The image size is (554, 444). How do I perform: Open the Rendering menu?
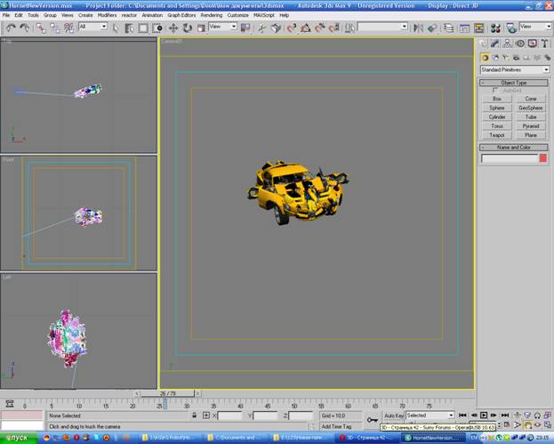[212, 15]
